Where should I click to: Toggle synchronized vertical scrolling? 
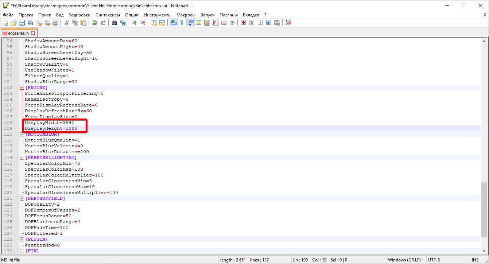(x=154, y=23)
